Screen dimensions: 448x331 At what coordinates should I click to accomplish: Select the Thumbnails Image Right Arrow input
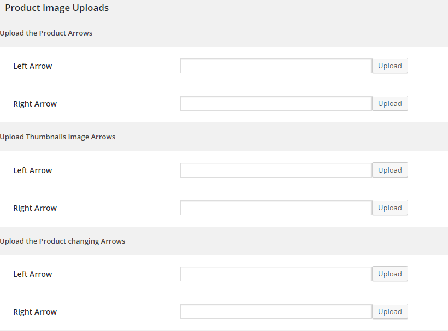click(x=276, y=208)
